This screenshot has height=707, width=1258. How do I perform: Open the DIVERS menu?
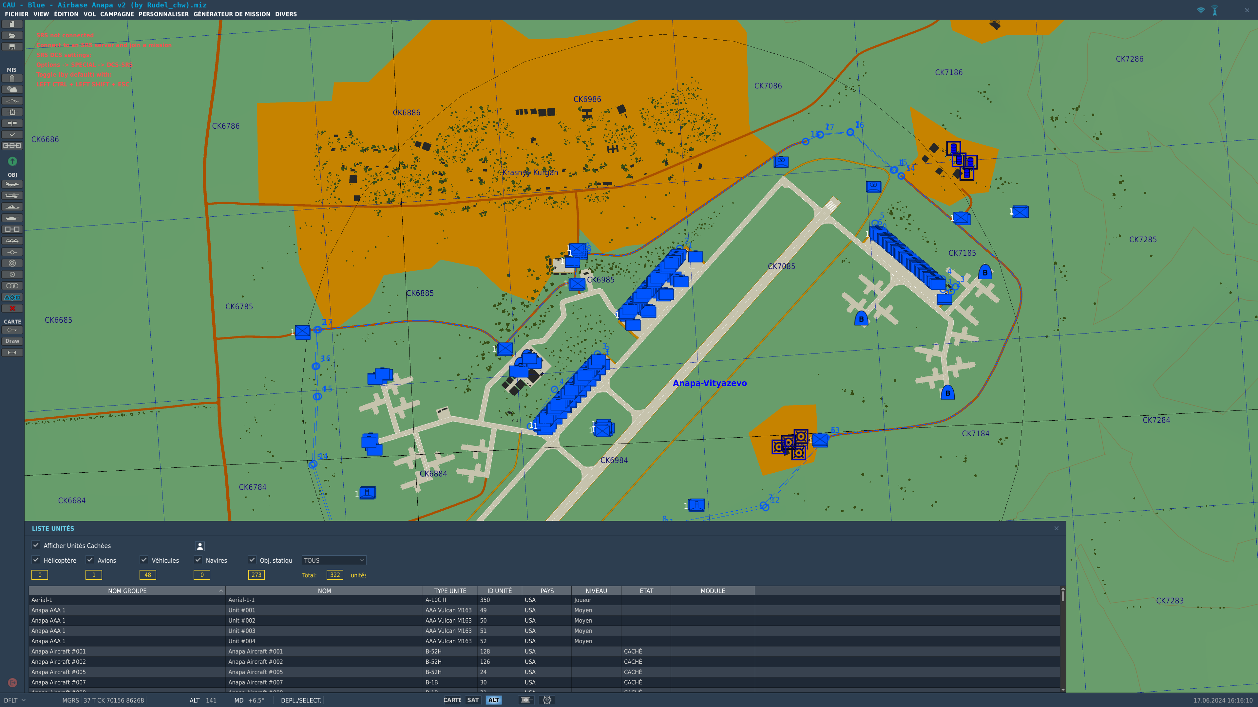[x=286, y=14]
